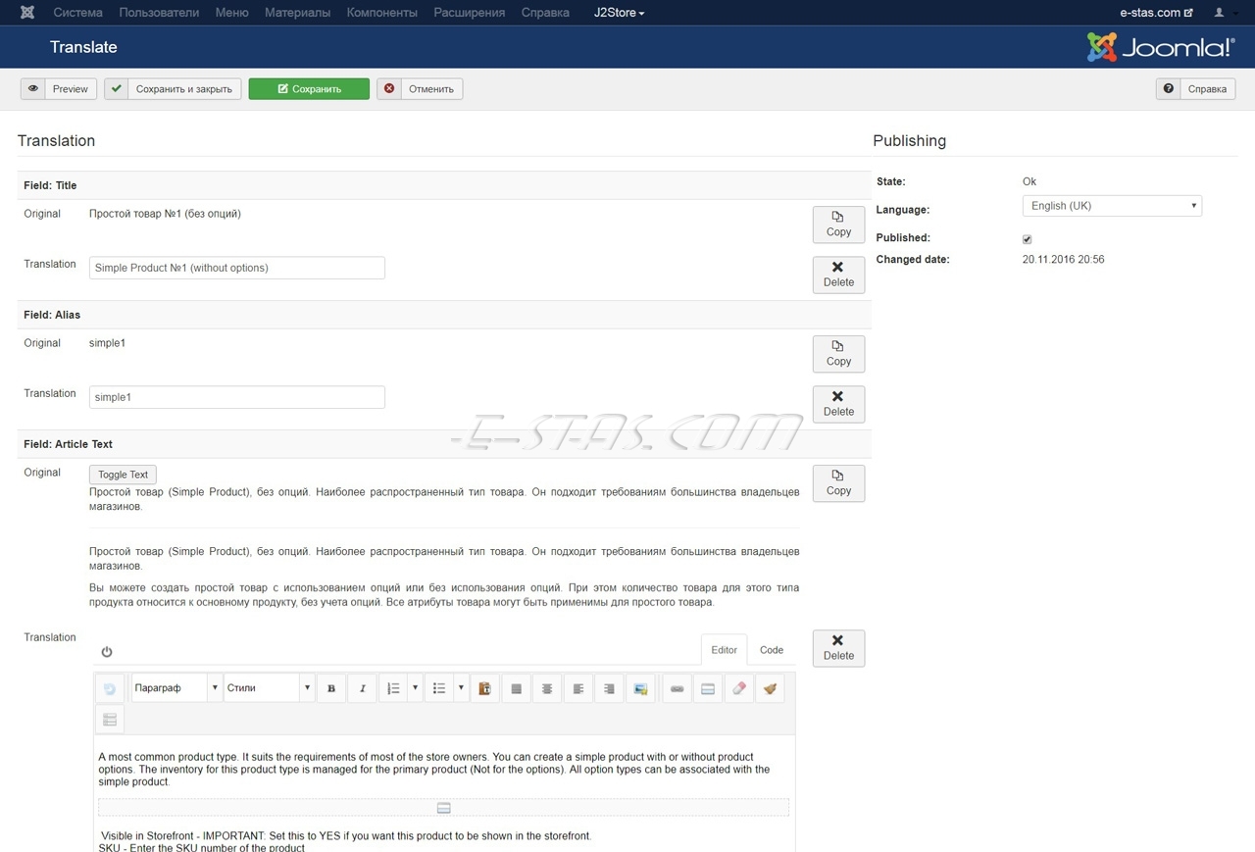The image size is (1255, 852).
Task: Copy the original Title field
Action: click(x=838, y=225)
